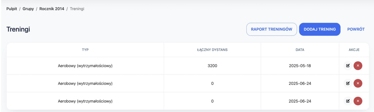
Task: Open Pulpit in the breadcrumb
Action: pyautogui.click(x=12, y=9)
